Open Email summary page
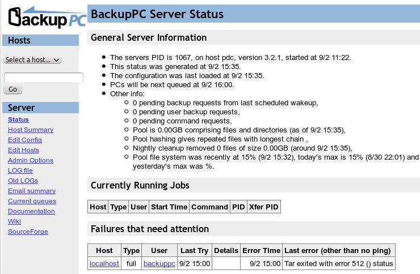420x274 pixels. pyautogui.click(x=32, y=191)
